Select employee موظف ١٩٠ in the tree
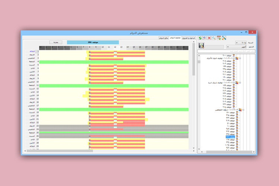Screen dimensions: 279x186 tap(227, 77)
